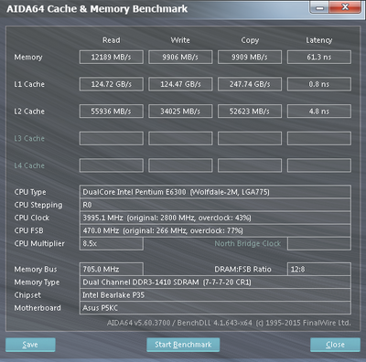Click L1 Cache Read 124.72 GB/s
Image resolution: width=366 pixels, height=362 pixels.
pyautogui.click(x=112, y=84)
